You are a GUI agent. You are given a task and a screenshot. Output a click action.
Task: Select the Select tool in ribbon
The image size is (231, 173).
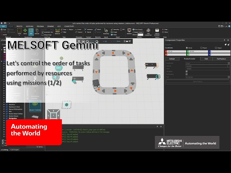pyautogui.click(x=19, y=31)
